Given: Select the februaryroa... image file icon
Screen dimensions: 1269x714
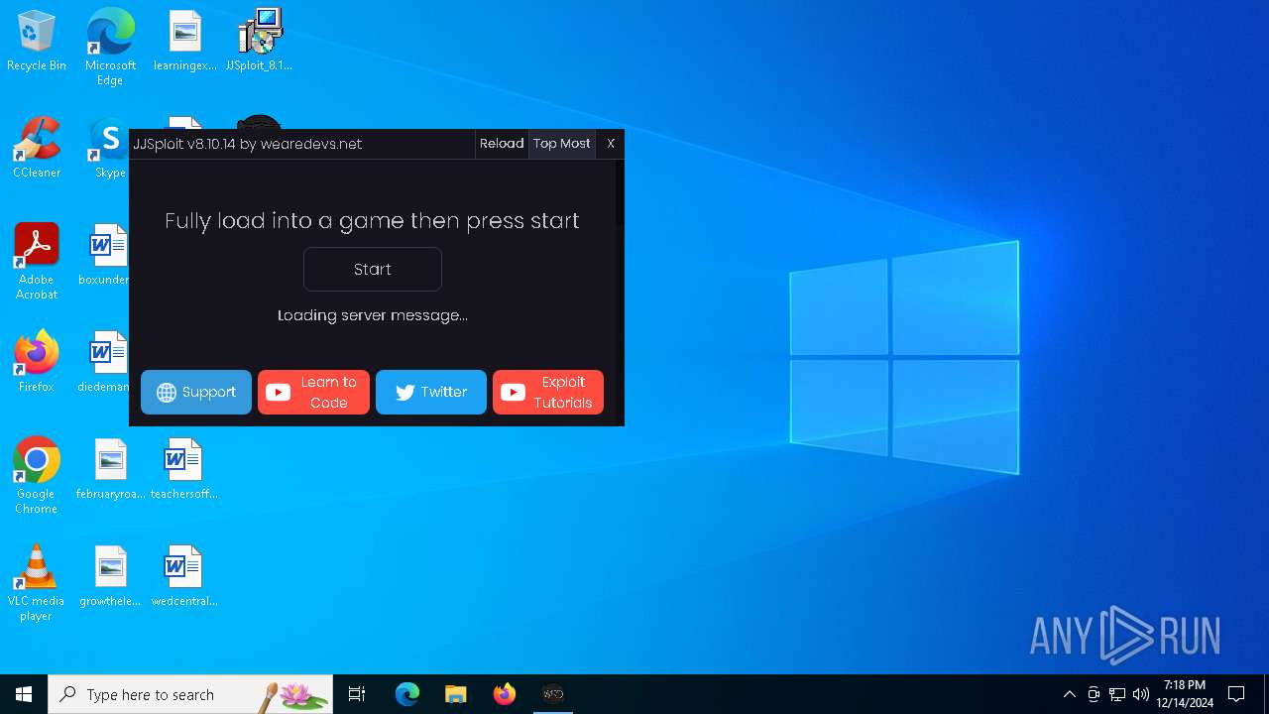Looking at the screenshot, I should pyautogui.click(x=110, y=470).
